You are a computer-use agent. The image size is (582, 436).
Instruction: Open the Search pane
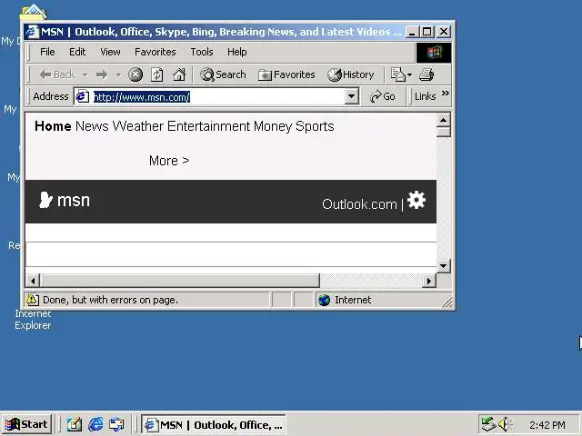pos(223,74)
